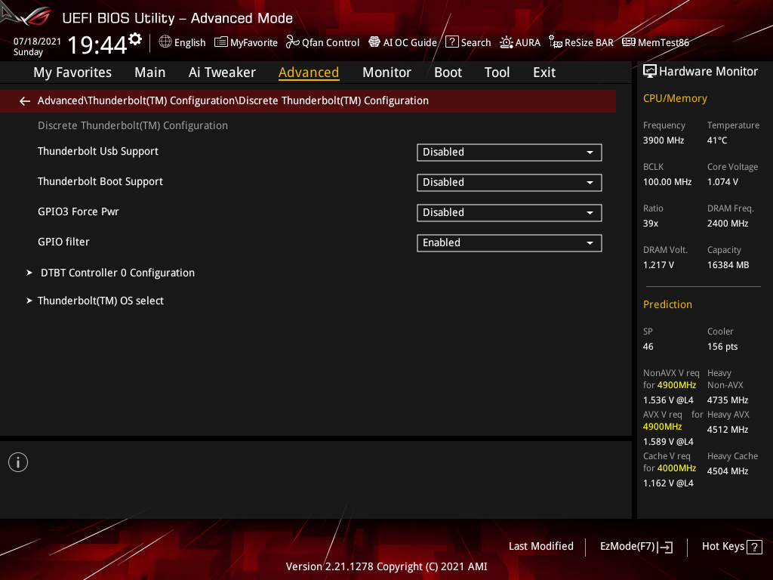This screenshot has width=773, height=580.
Task: Switch to EzMode via EzMode(F7) button
Action: [x=636, y=546]
